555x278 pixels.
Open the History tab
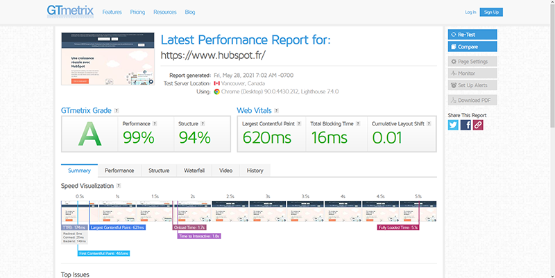pyautogui.click(x=255, y=171)
